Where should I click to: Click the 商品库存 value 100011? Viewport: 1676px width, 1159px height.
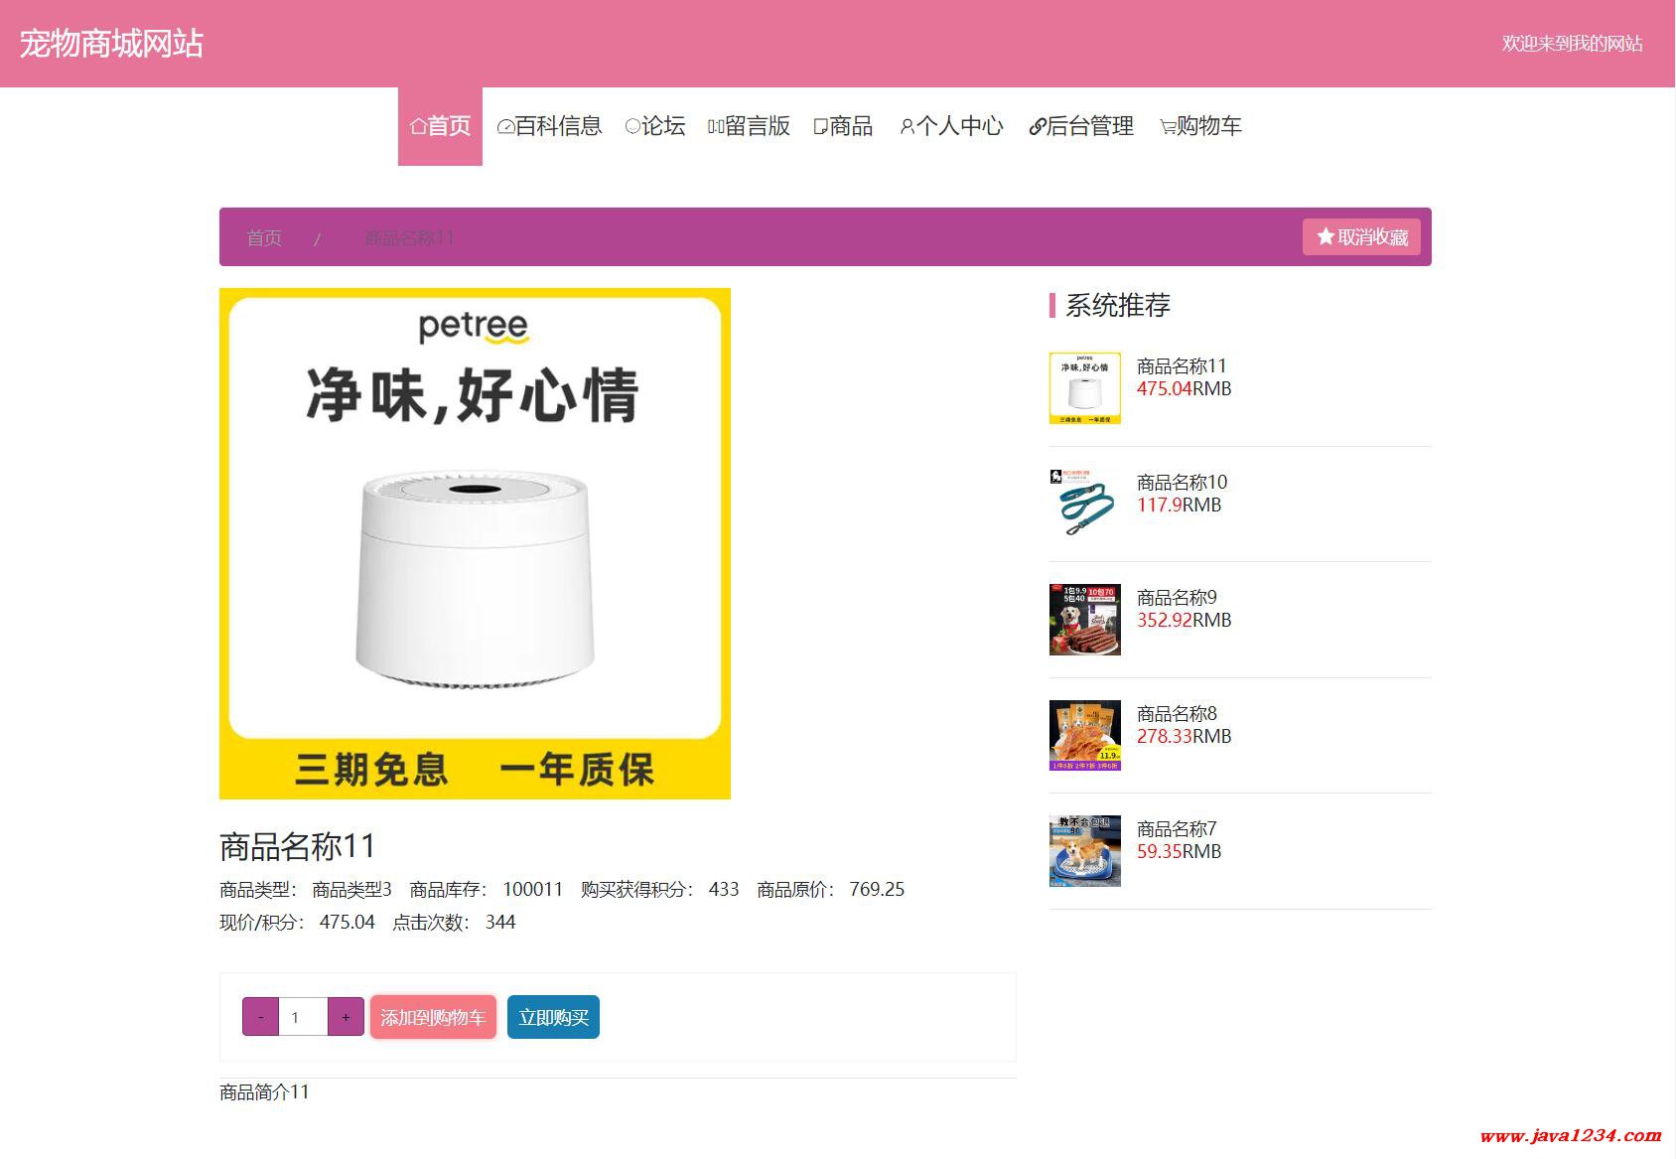(533, 889)
